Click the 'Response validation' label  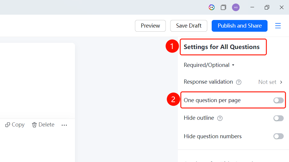coord(208,82)
